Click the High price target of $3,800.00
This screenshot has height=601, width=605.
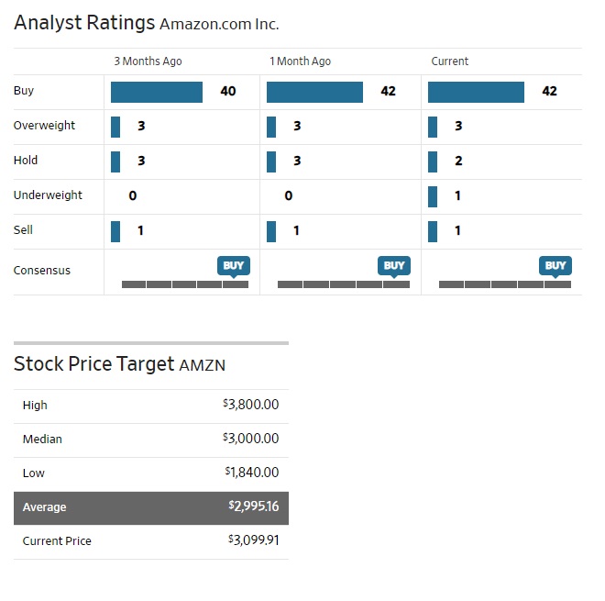[x=251, y=405]
